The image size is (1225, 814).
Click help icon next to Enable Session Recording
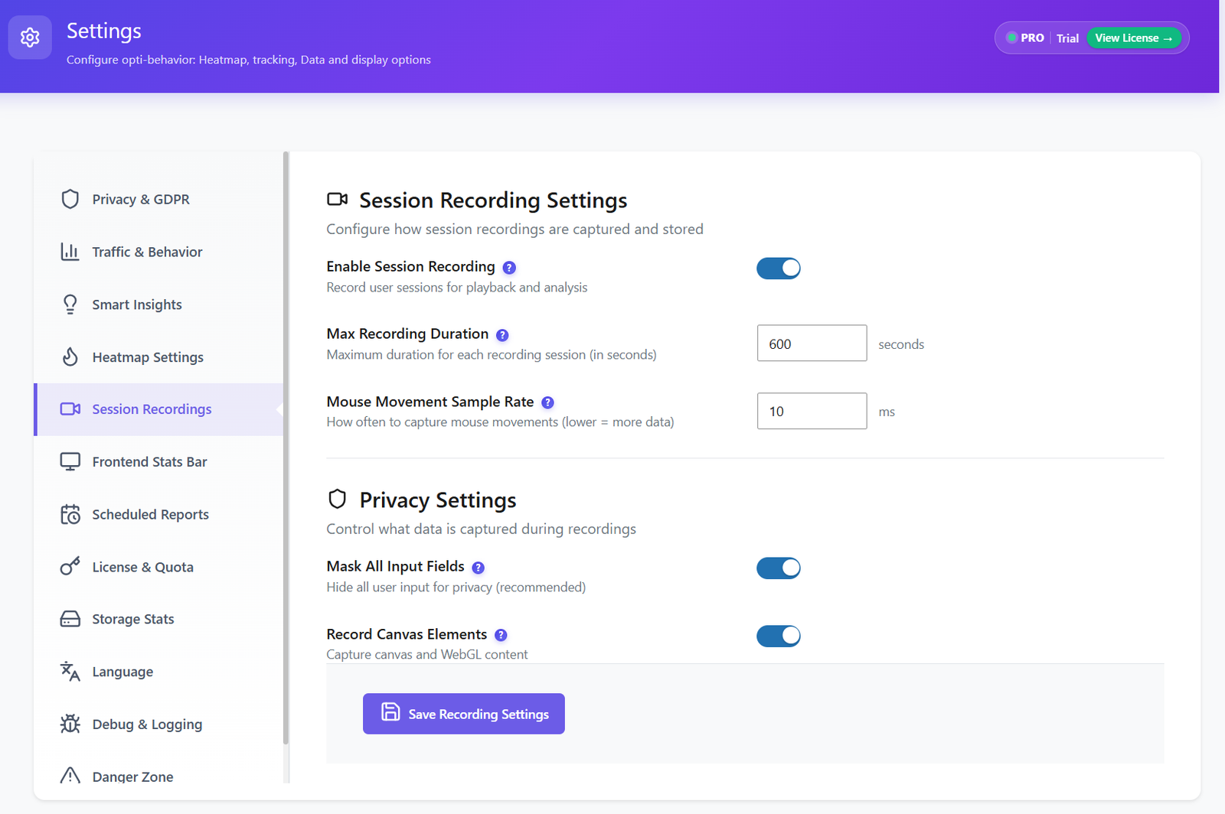pyautogui.click(x=509, y=268)
